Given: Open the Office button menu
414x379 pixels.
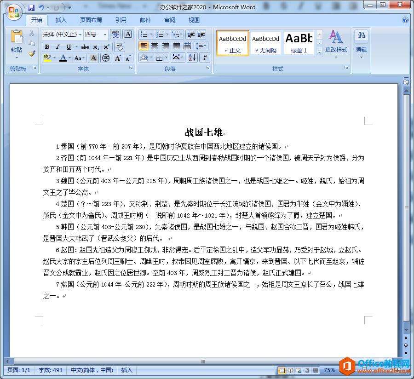Looking at the screenshot, I should click(x=13, y=11).
